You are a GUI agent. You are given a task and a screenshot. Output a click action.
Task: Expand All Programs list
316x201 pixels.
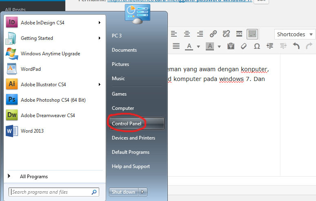[34, 177]
